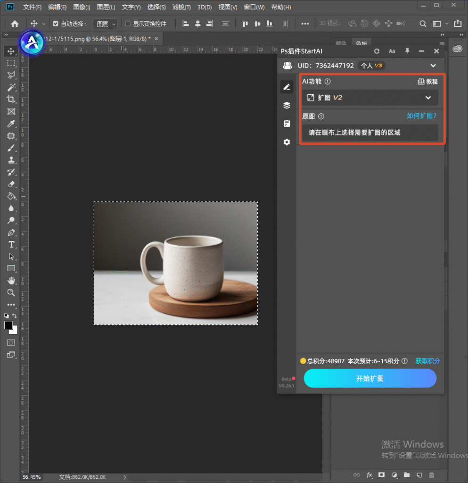Swap foreground and background colors
This screenshot has height=483, width=468.
[15, 316]
